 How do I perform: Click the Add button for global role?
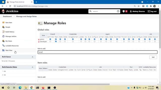coord(153,57)
